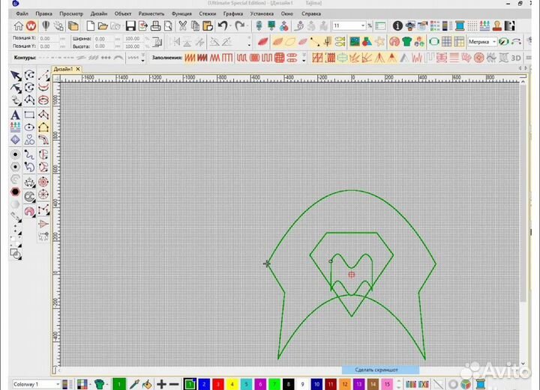Open the home screen icon
Viewport: 540px width, 390px height.
tap(18, 25)
